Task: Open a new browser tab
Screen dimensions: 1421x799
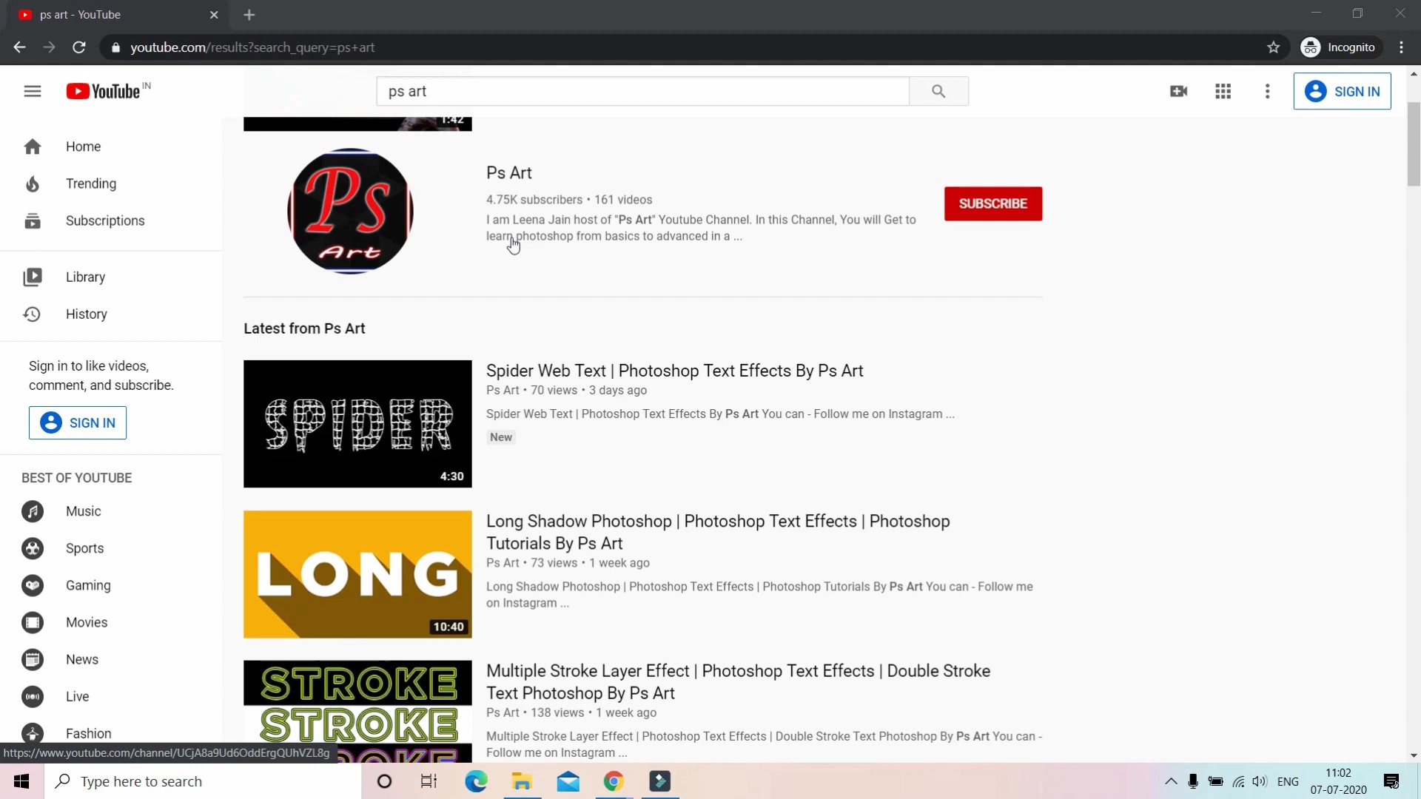Action: pyautogui.click(x=249, y=15)
